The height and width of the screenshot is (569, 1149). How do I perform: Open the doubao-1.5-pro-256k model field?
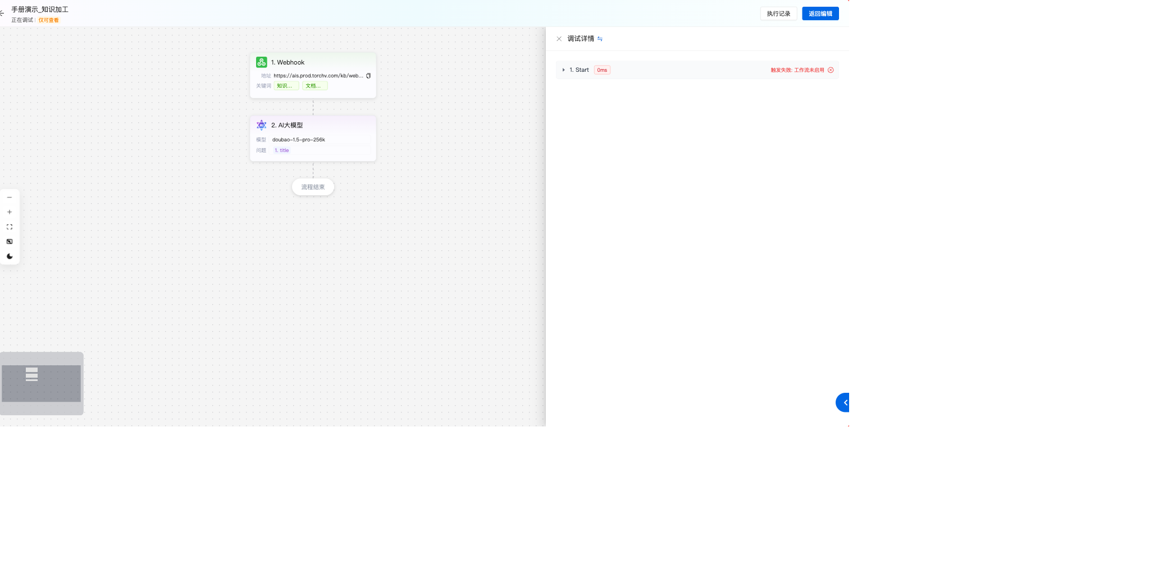[x=299, y=140]
